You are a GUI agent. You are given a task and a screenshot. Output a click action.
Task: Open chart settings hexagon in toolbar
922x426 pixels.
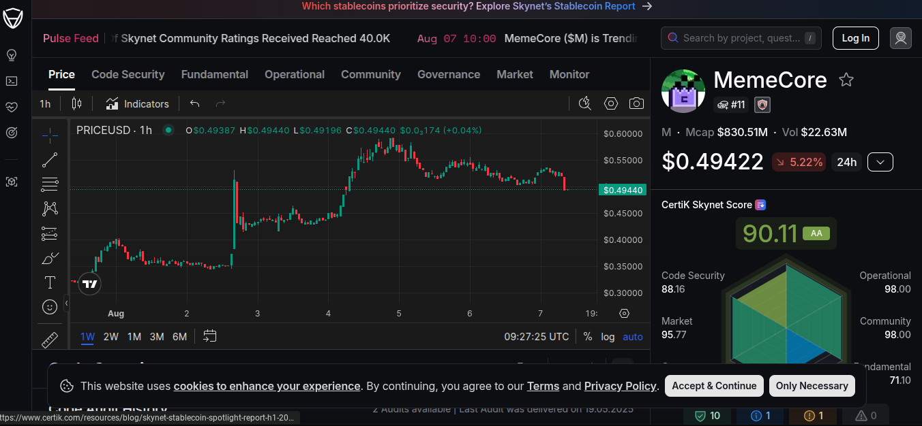click(x=611, y=103)
